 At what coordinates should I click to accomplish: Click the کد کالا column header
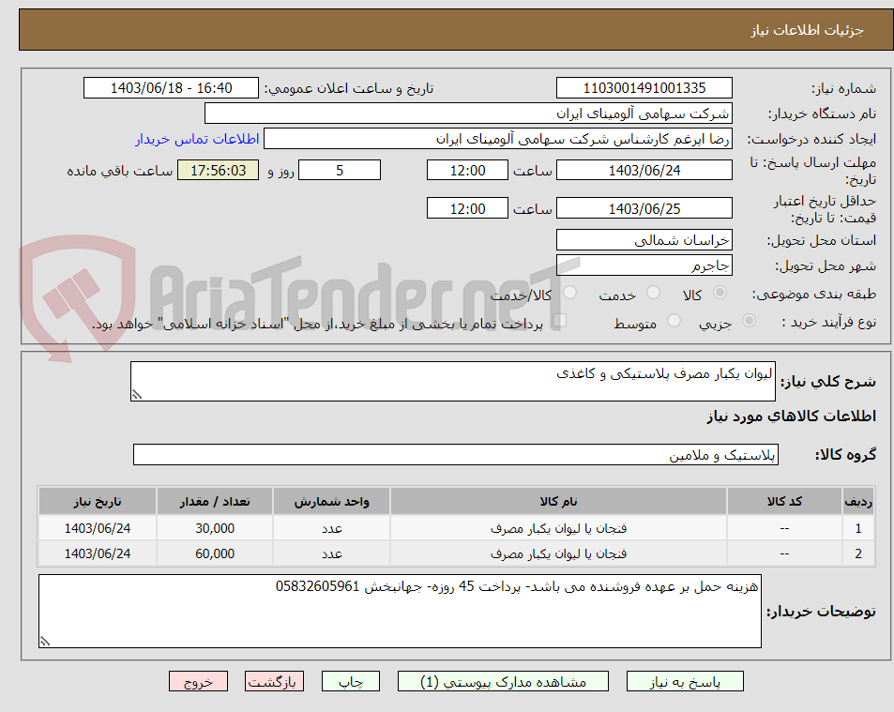tap(784, 502)
